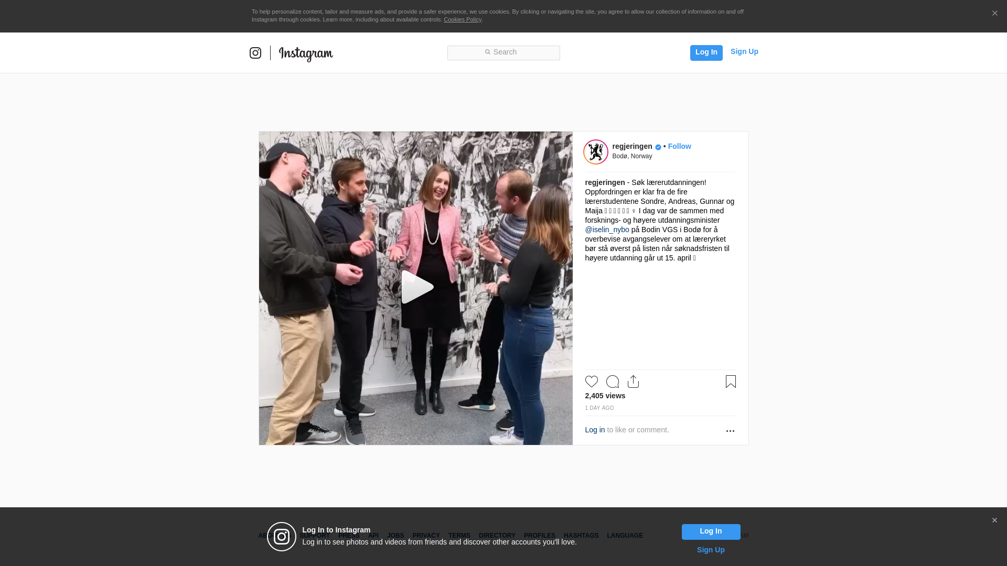
Task: Close the bottom login banner
Action: [x=994, y=520]
